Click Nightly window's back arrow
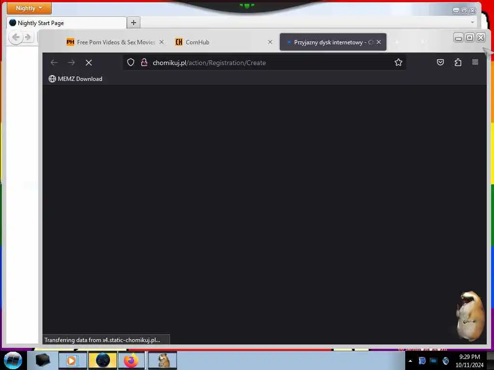This screenshot has width=494, height=370. click(x=16, y=38)
